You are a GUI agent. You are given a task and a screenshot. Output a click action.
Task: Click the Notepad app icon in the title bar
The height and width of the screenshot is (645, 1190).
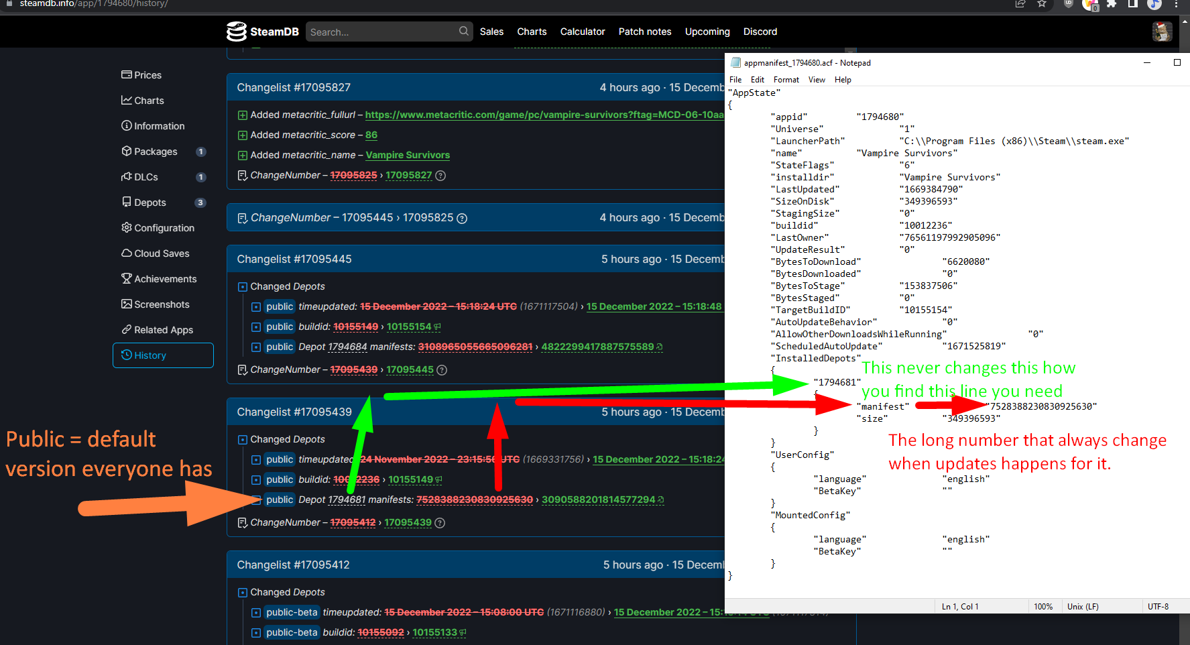pyautogui.click(x=735, y=63)
